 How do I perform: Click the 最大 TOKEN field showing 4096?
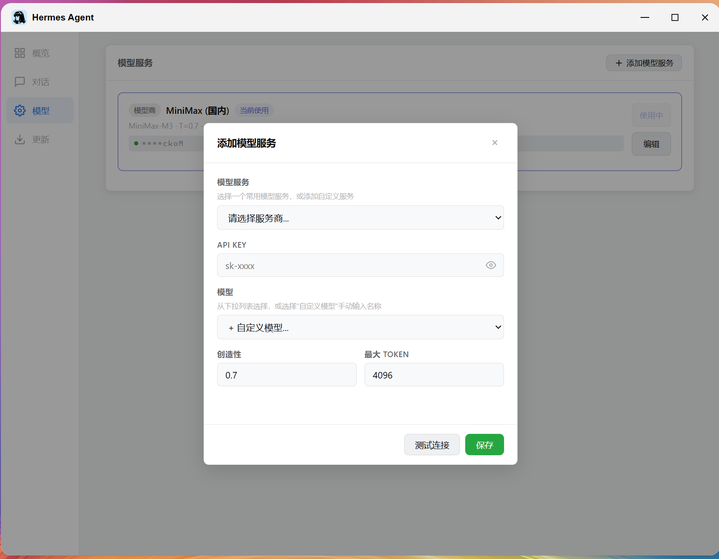click(x=434, y=375)
